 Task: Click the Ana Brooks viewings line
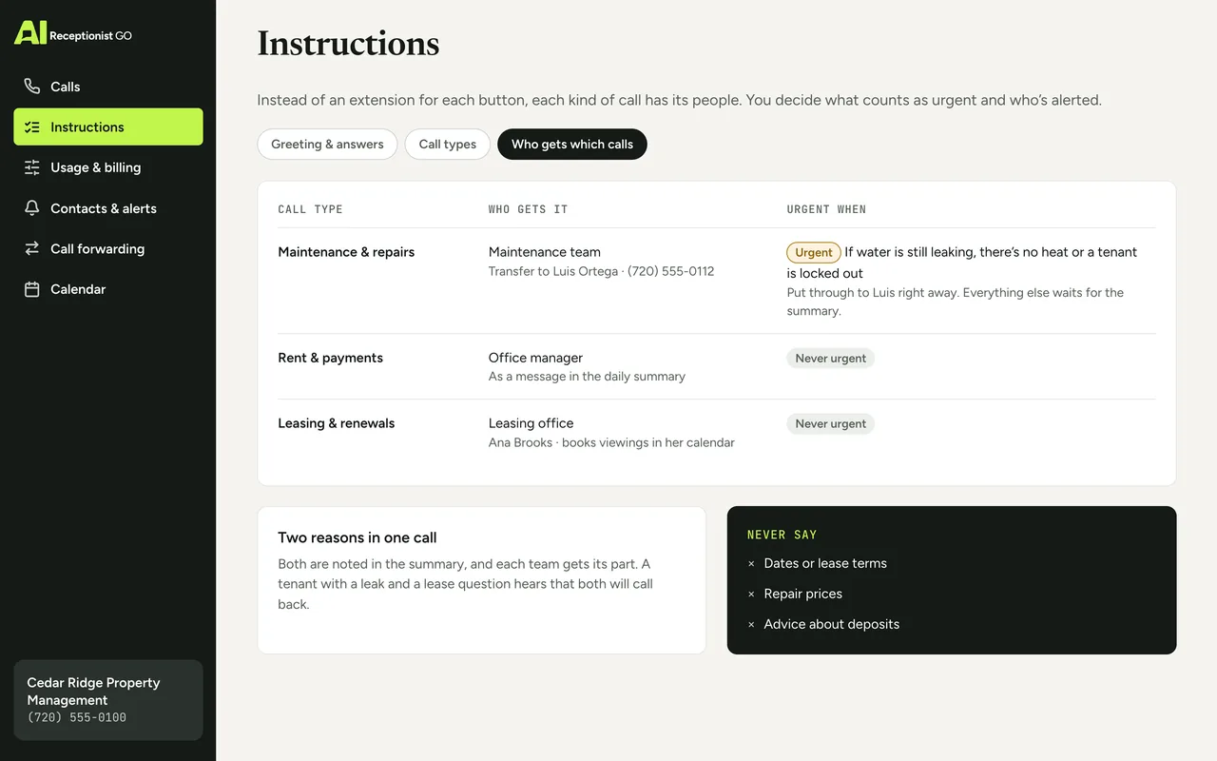coord(611,442)
